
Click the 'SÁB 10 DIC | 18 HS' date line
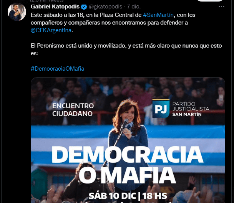128,196
